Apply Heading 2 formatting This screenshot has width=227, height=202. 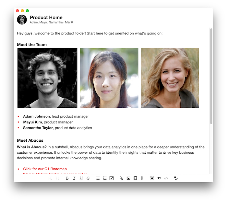pyautogui.click(x=57, y=178)
